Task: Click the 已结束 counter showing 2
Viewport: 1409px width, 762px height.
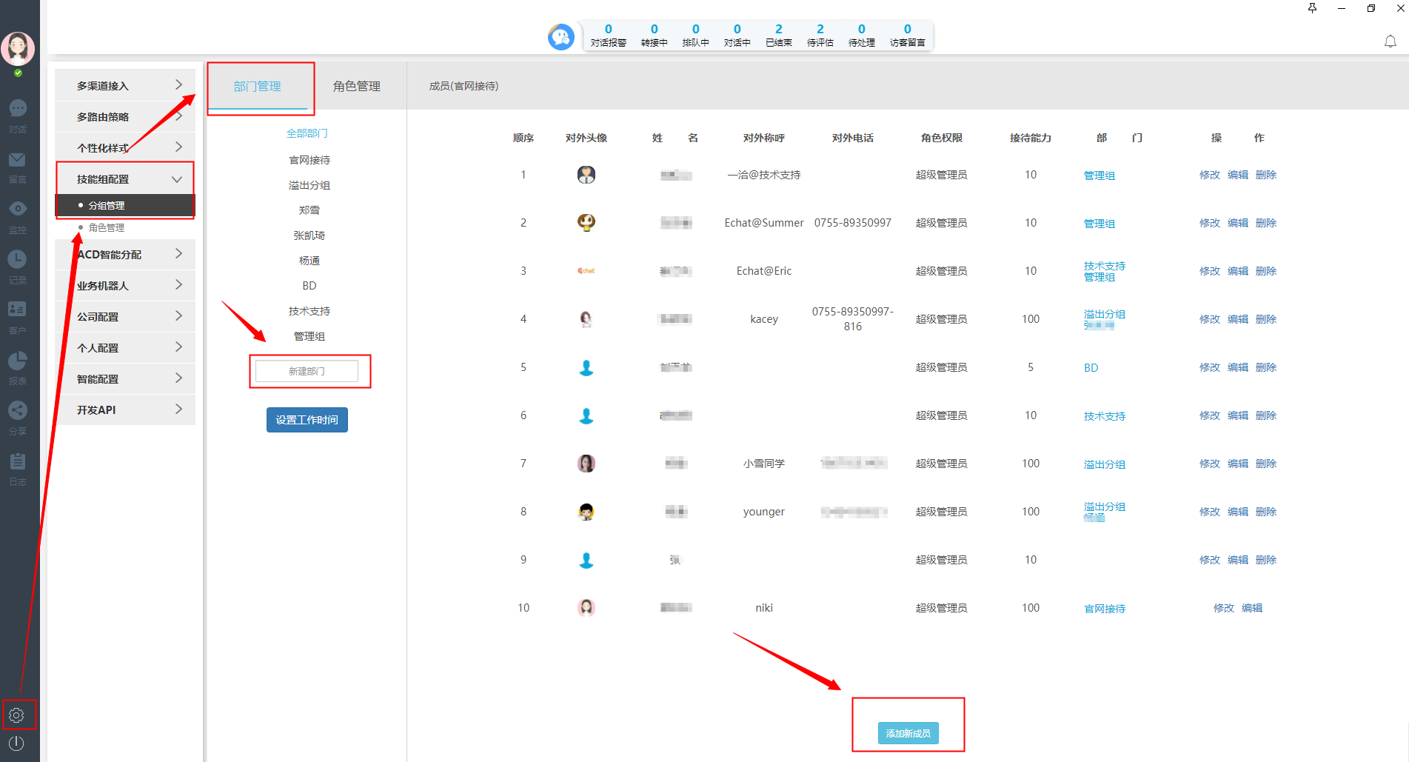Action: coord(779,36)
